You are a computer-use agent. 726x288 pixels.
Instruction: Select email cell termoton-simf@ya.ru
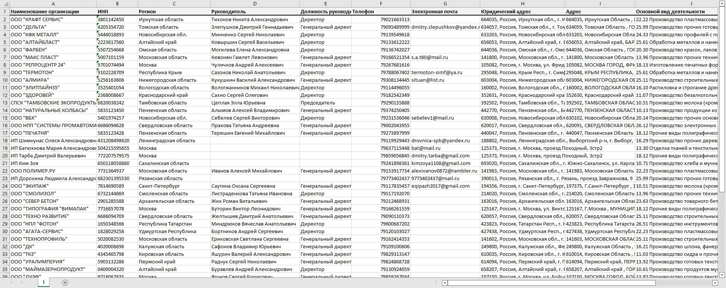pyautogui.click(x=445, y=72)
